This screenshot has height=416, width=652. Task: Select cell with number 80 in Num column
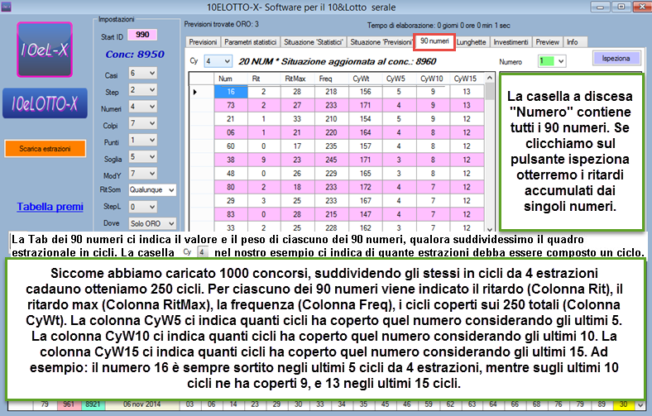231,187
